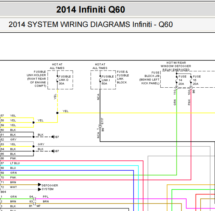Screen dimensions: 215x211
Task: Select the pin 68 BLU wire label
Action: click(13, 168)
